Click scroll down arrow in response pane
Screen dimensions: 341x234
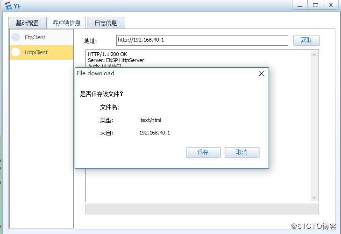click(x=314, y=197)
